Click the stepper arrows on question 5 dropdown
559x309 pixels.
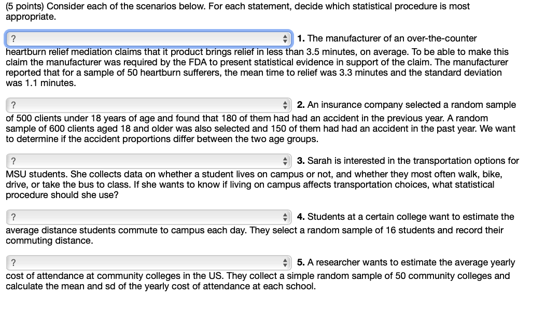pyautogui.click(x=286, y=262)
